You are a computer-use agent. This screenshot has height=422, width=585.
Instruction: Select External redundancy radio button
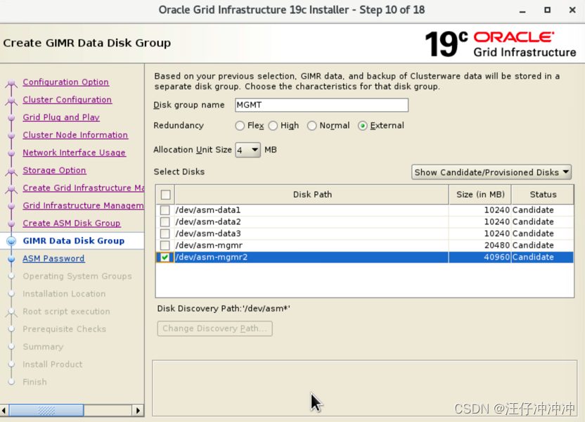362,126
